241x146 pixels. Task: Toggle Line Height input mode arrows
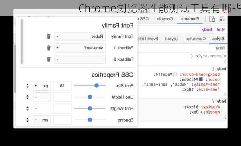[27, 97]
